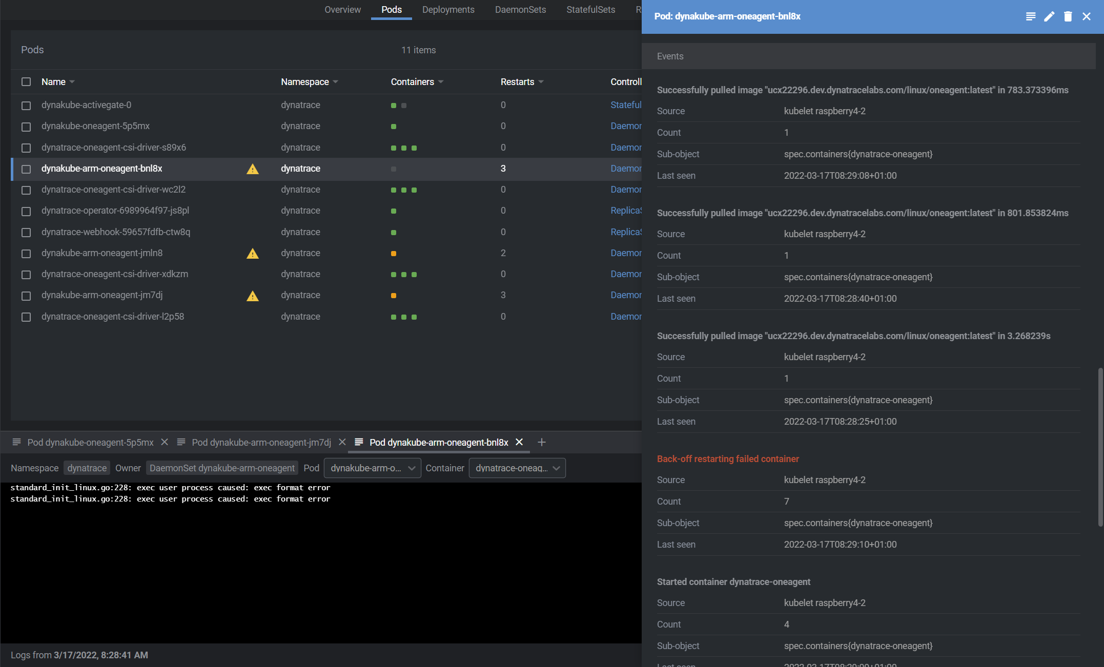Viewport: 1104px width, 667px height.
Task: Click container status of dynatrace-webhook pod
Action: 394,232
